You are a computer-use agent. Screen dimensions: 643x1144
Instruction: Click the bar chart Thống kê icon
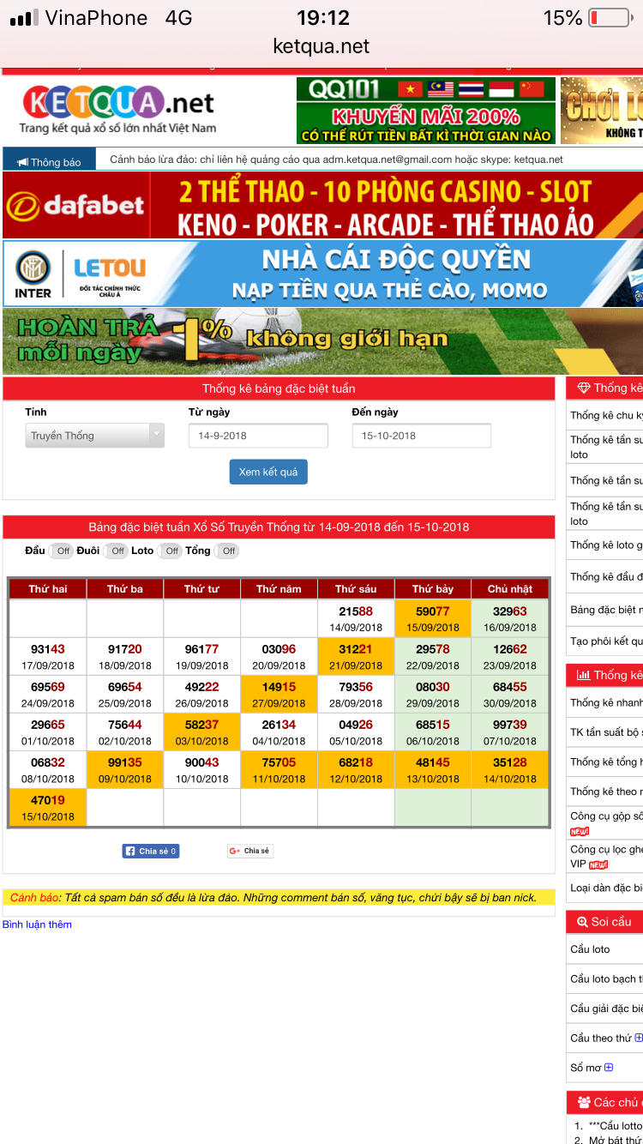click(x=584, y=676)
